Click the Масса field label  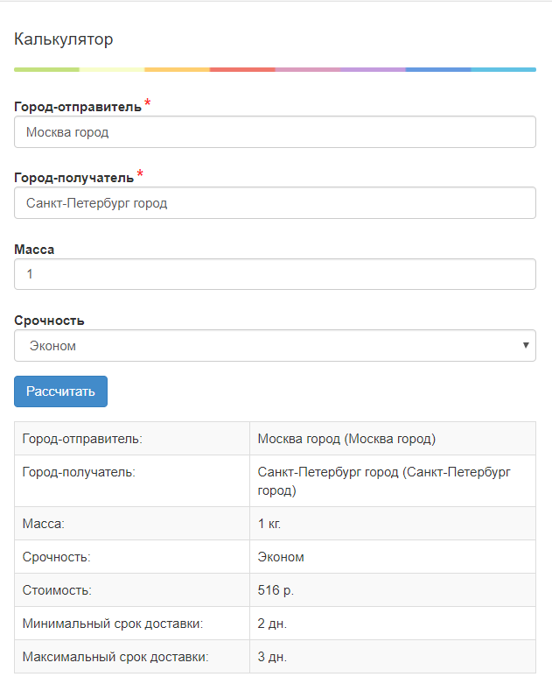[34, 250]
